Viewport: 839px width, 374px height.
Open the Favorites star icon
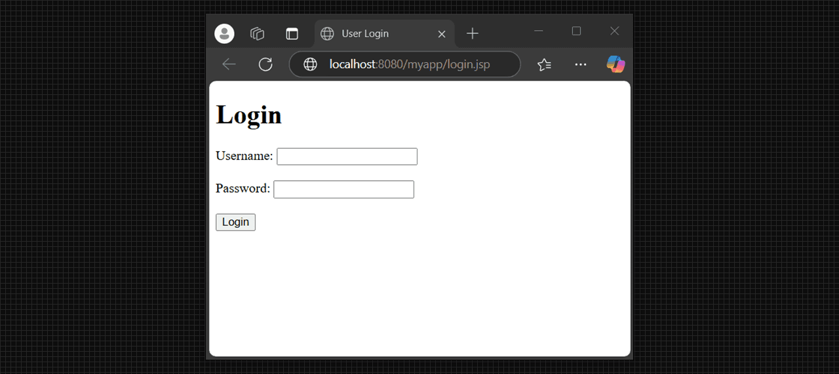tap(544, 64)
